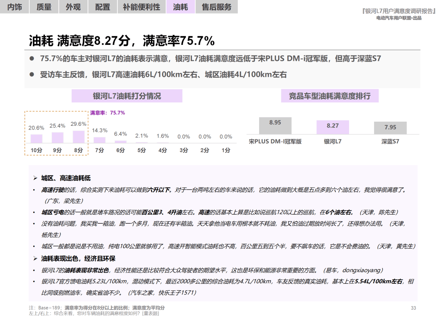Open the 补能便利性 tab

click(142, 7)
